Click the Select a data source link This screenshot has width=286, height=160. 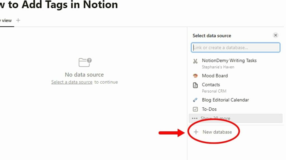pyautogui.click(x=71, y=82)
